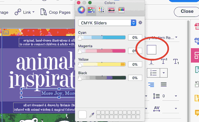
Task: Open the Image Palettes tab in Colors
Action: click(x=111, y=10)
